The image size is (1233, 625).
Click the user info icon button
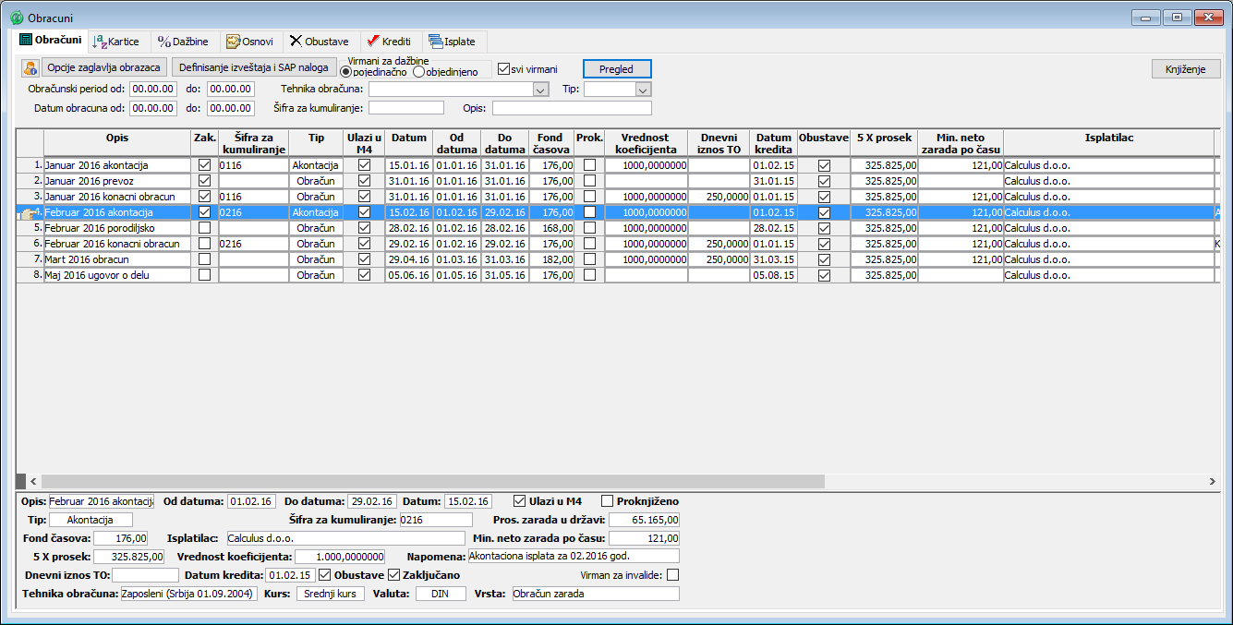30,68
